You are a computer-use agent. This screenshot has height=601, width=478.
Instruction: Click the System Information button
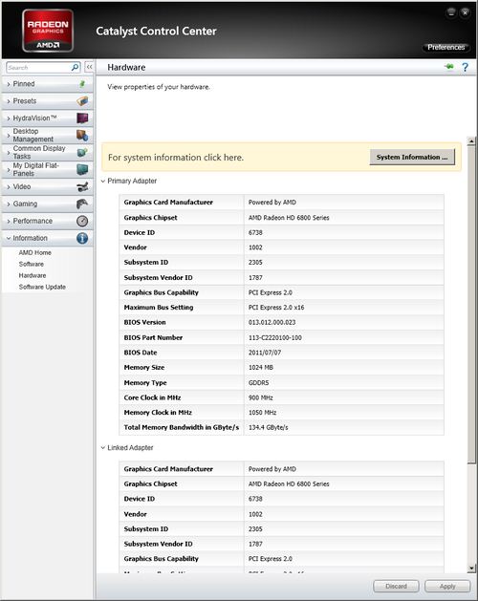pos(412,157)
